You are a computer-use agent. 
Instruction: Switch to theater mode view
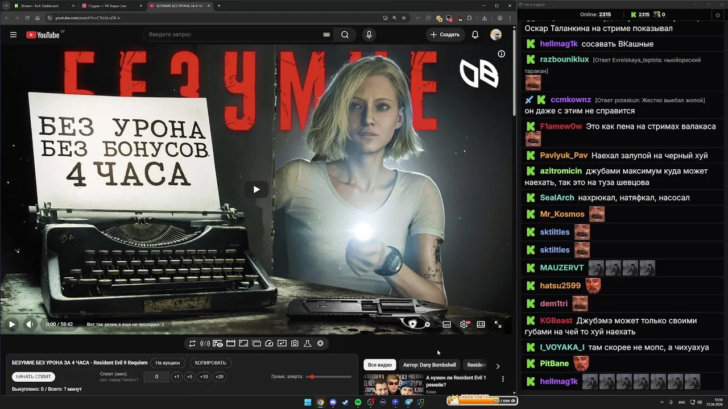481,324
